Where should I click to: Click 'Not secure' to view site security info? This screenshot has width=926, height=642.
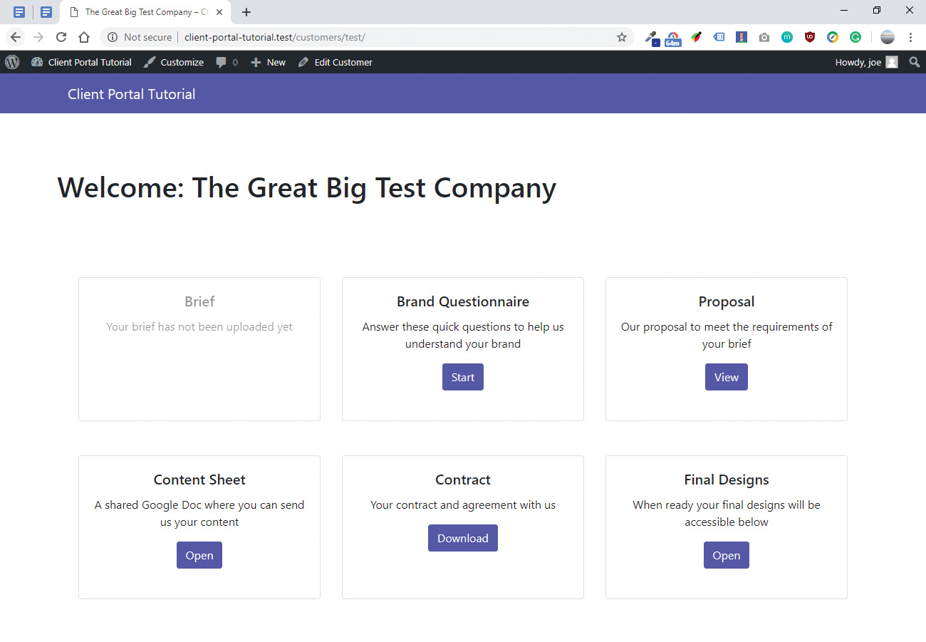tap(146, 36)
